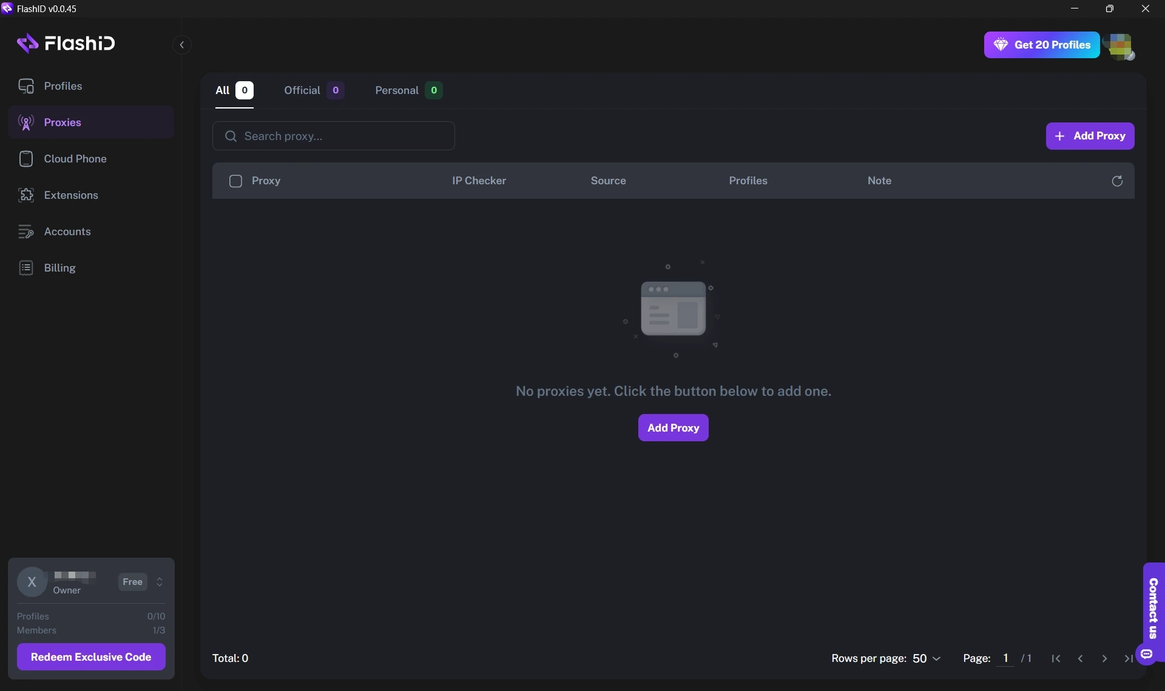Viewport: 1165px width, 691px height.
Task: Collapse the sidebar with the chevron arrow
Action: tap(181, 45)
